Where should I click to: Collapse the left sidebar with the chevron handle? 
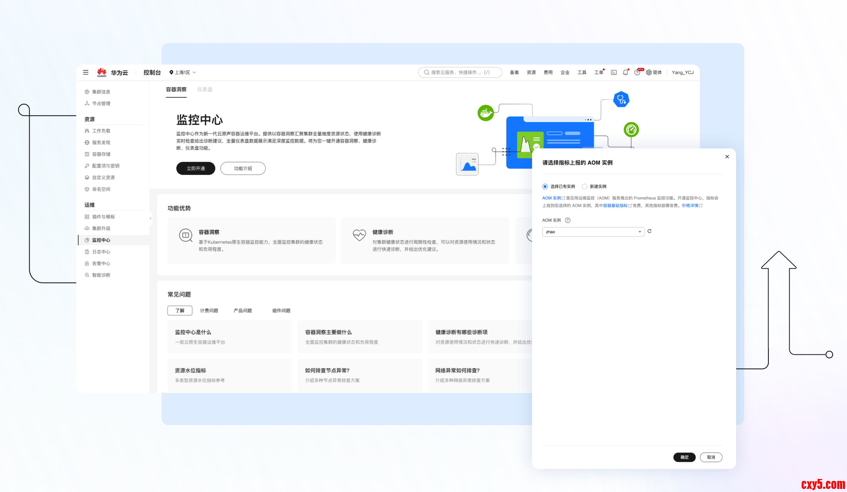[151, 218]
